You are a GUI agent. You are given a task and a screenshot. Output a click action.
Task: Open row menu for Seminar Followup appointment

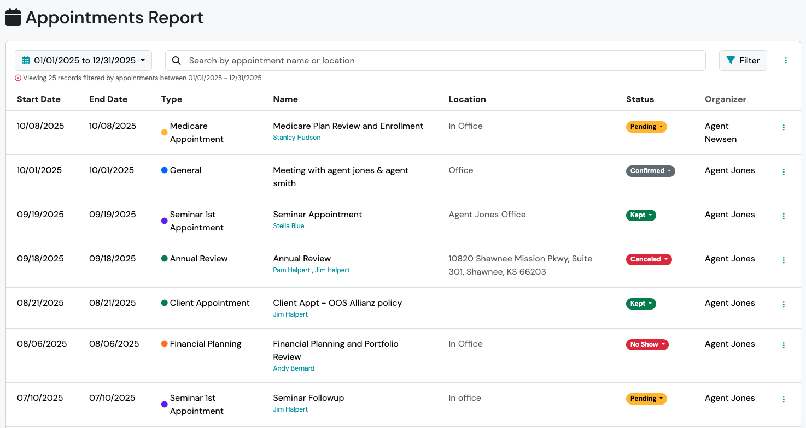[x=784, y=399]
